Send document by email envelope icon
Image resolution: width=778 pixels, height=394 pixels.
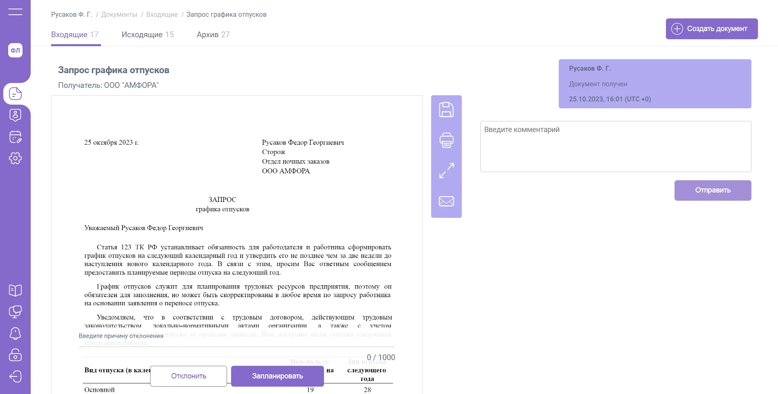pos(446,201)
